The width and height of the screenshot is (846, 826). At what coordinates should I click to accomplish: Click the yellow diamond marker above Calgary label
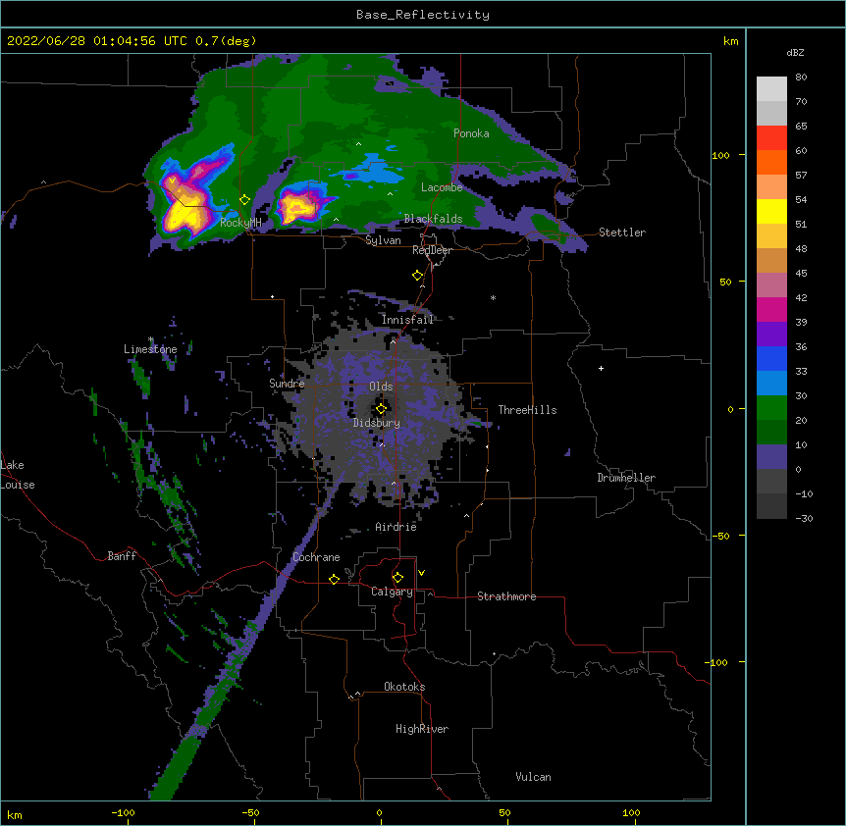(x=397, y=578)
